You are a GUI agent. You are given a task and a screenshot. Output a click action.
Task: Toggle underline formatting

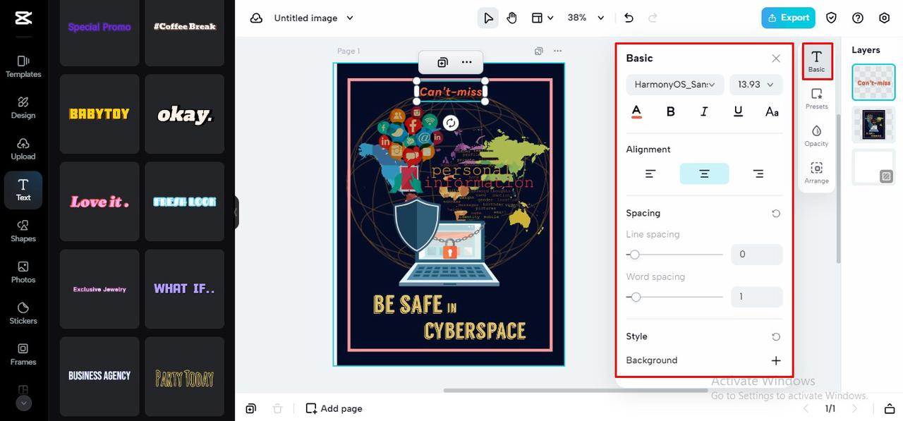click(738, 111)
